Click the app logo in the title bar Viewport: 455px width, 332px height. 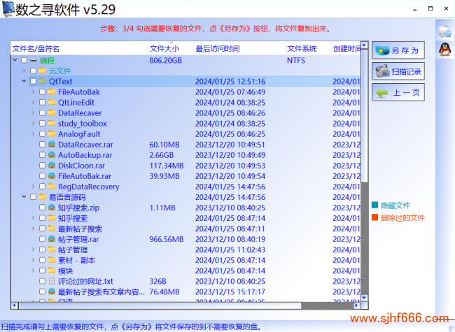(8, 9)
